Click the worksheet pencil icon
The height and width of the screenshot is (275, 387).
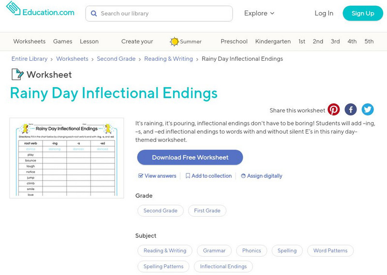[x=17, y=74]
